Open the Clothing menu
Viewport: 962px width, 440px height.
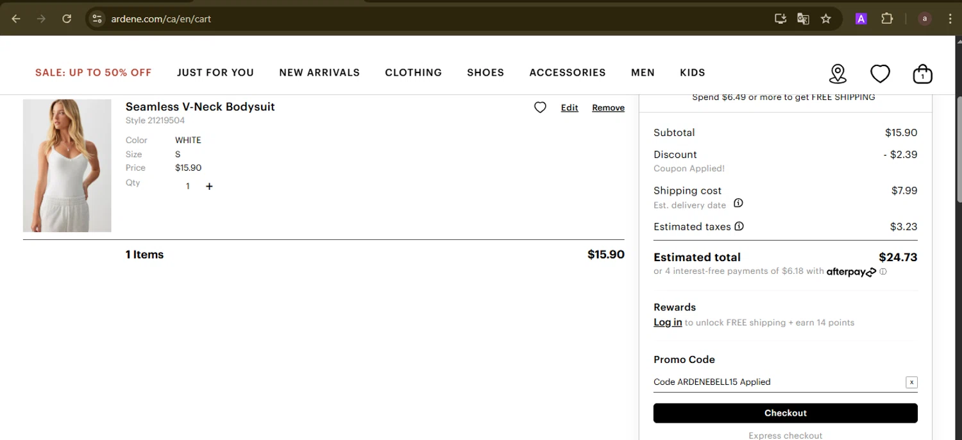414,72
